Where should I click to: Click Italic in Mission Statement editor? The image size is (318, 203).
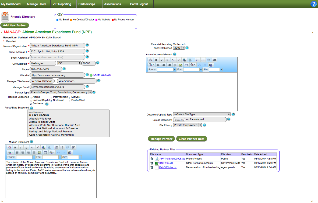[x=21, y=147]
